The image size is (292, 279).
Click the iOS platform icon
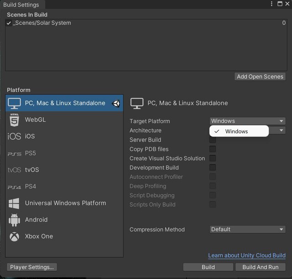[x=14, y=136]
